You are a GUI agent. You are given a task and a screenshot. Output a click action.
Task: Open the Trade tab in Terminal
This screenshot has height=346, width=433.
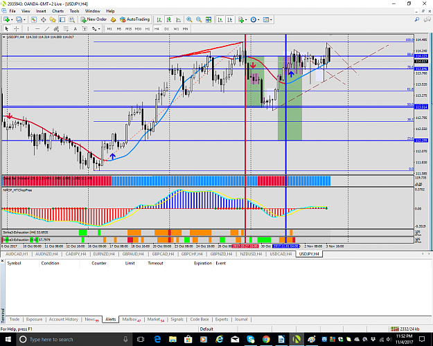15,319
